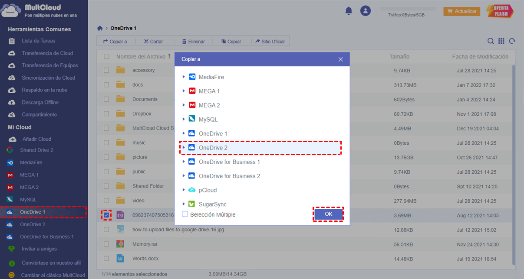Expand OneDrive for Business 1 in dialog
524x279 pixels.
click(x=184, y=162)
